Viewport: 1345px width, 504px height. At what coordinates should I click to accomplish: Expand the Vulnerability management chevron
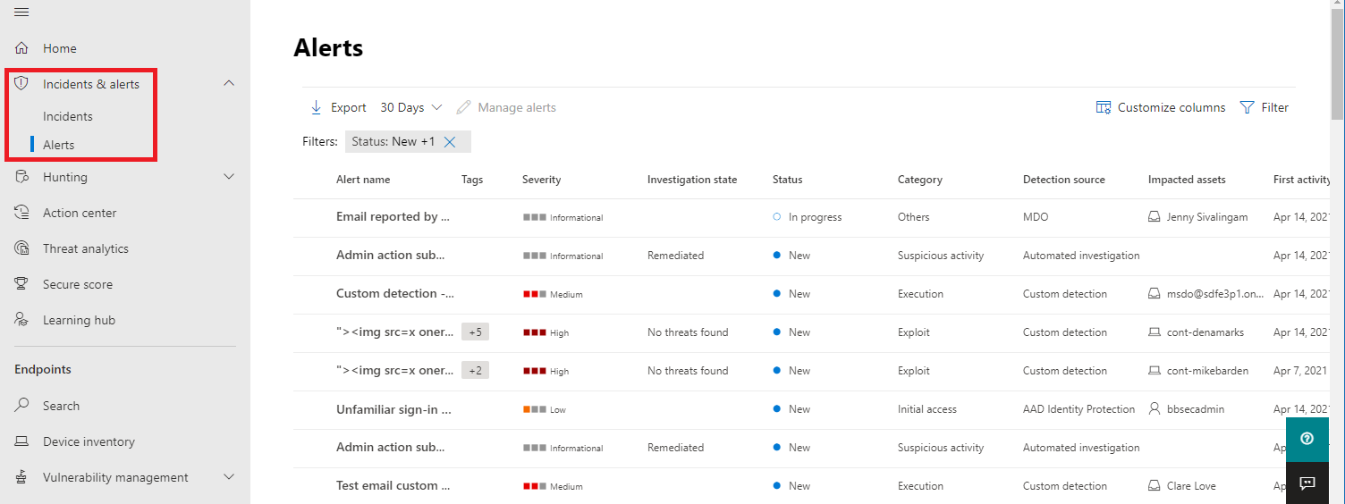[x=229, y=477]
